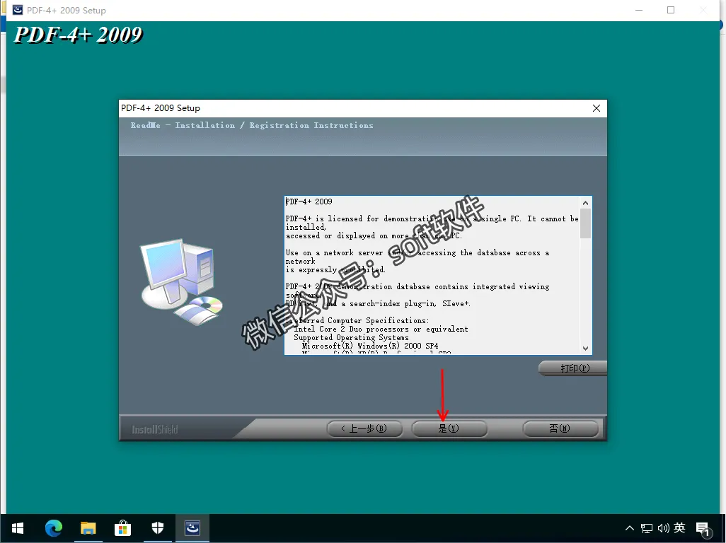Click the readme scrollbar up arrow
Screen dimensions: 726x543
coord(585,203)
